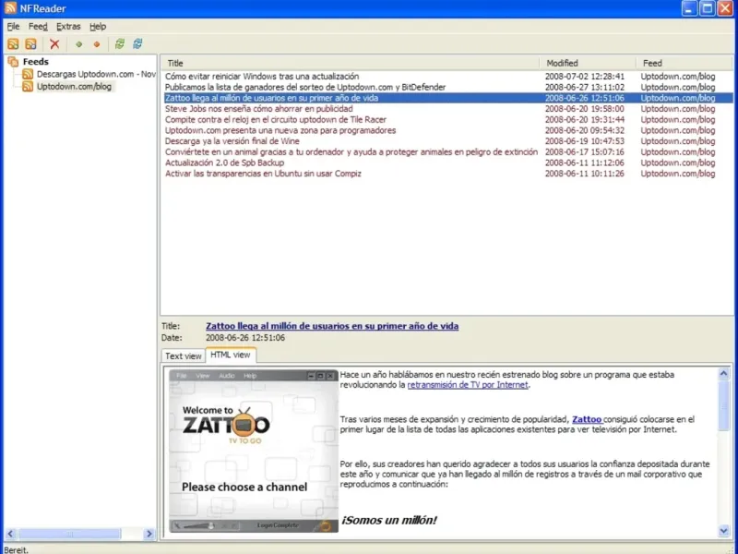Click the date 2008-06-19 10:47:53 cell
The height and width of the screenshot is (554, 738).
(585, 141)
